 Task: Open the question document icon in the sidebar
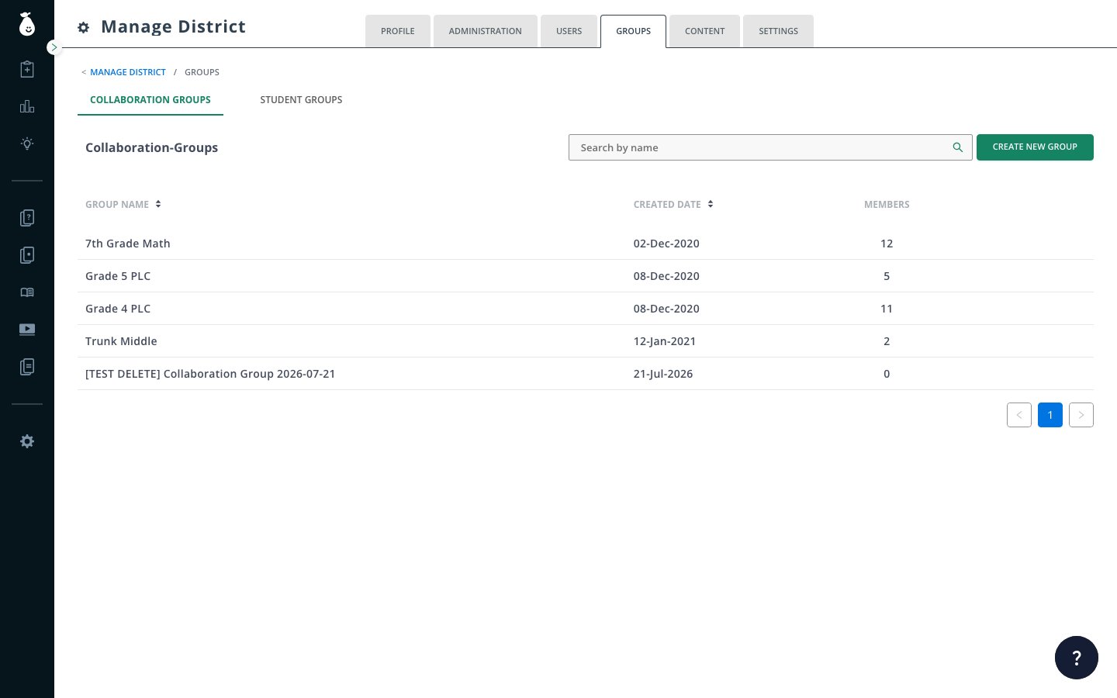pyautogui.click(x=27, y=218)
